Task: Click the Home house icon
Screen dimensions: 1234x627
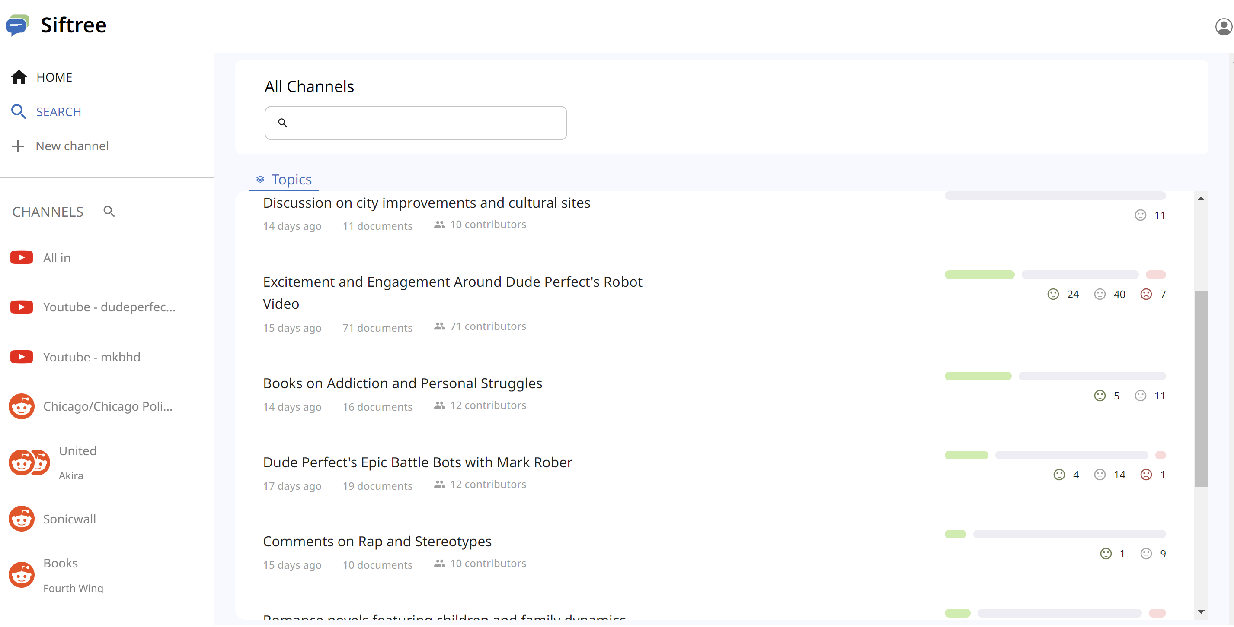Action: (19, 77)
